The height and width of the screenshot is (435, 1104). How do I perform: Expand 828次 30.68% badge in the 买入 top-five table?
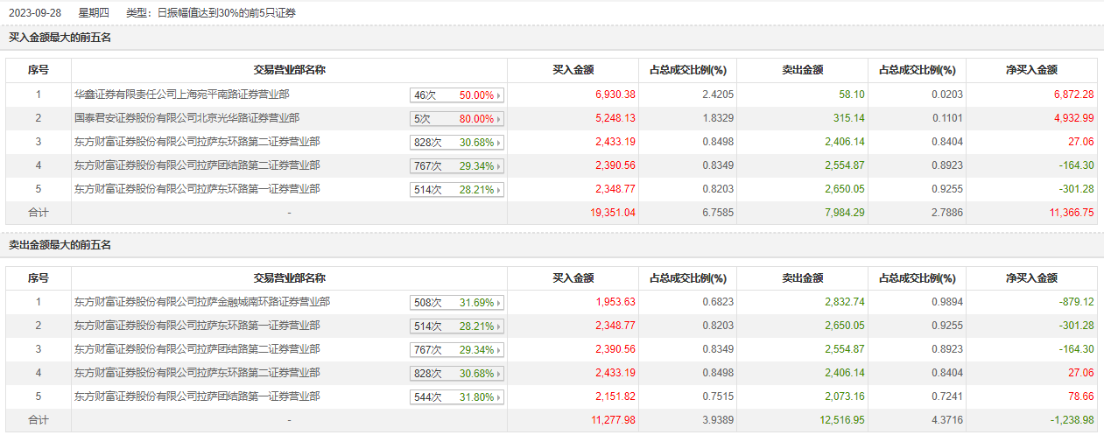(x=500, y=143)
